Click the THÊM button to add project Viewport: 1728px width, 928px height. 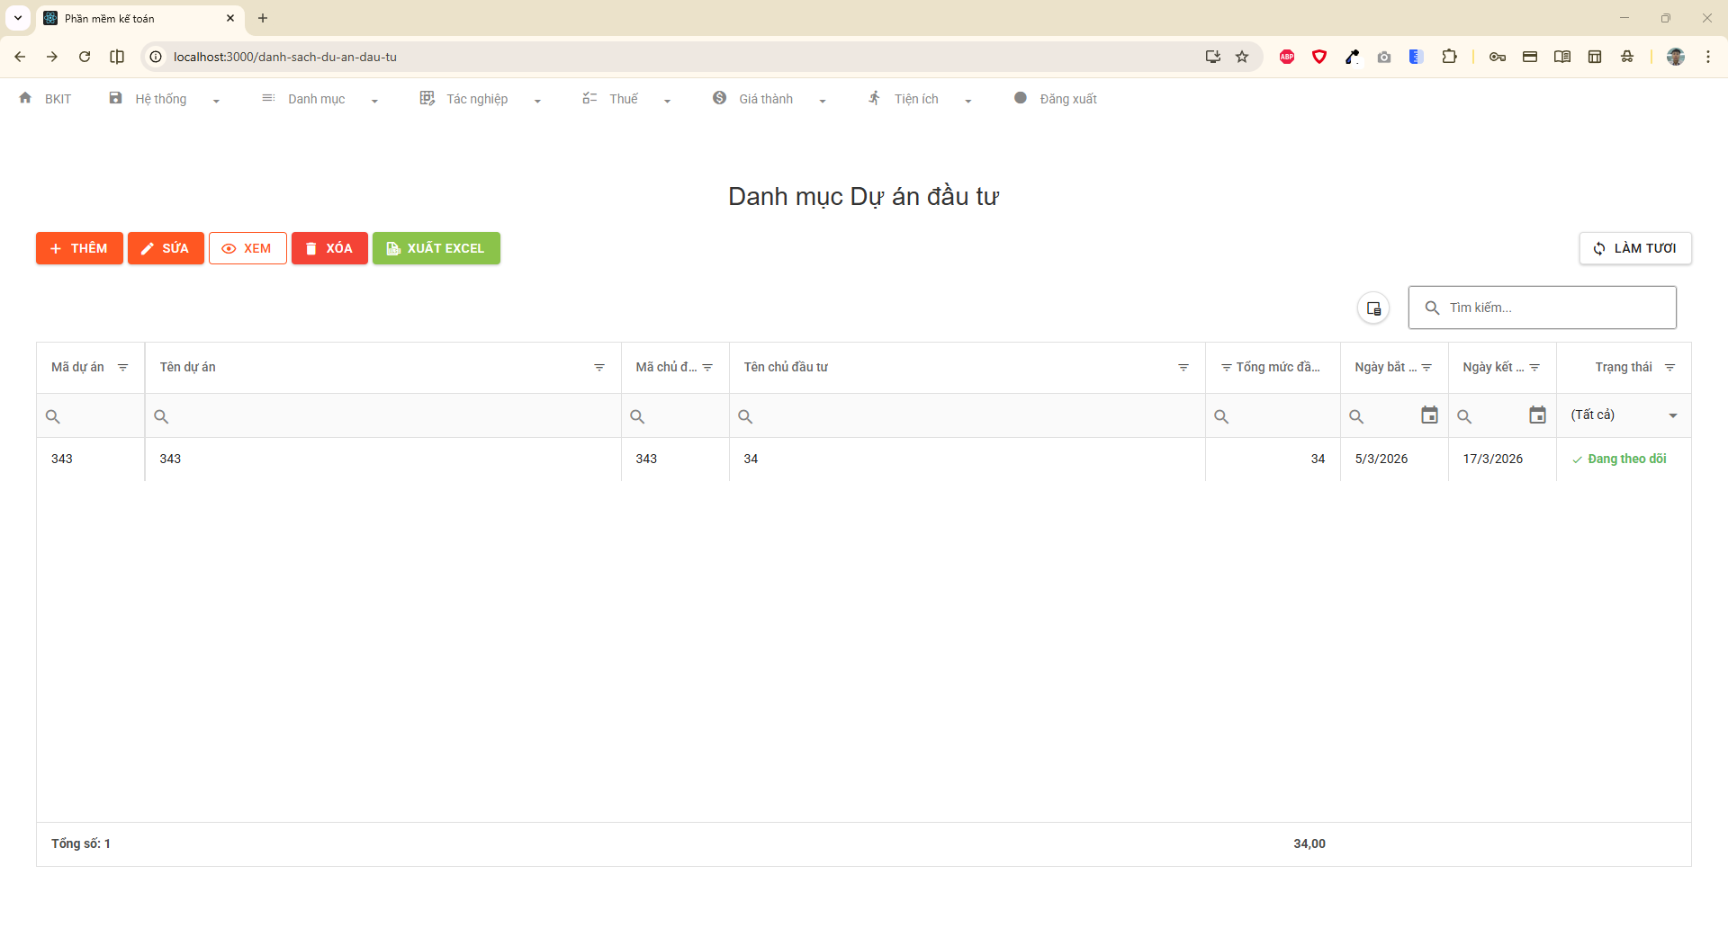79,248
